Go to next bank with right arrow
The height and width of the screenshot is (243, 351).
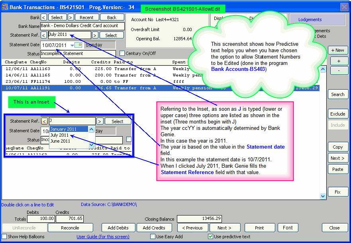pos(71,18)
